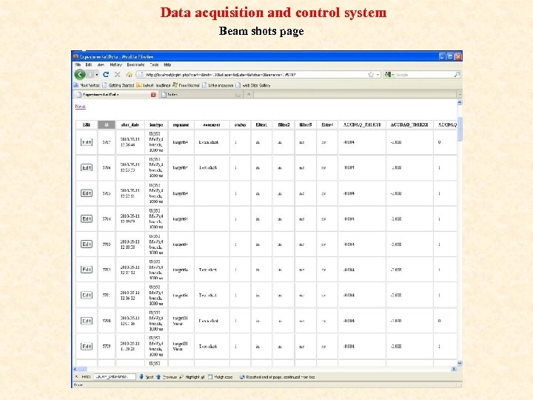Image resolution: width=533 pixels, height=400 pixels.
Task: Open the Web Slice Gallery bookmark
Action: click(253, 85)
